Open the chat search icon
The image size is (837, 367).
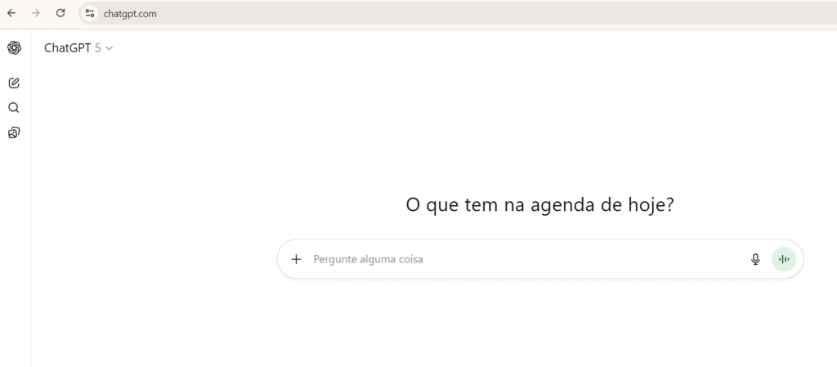click(14, 107)
